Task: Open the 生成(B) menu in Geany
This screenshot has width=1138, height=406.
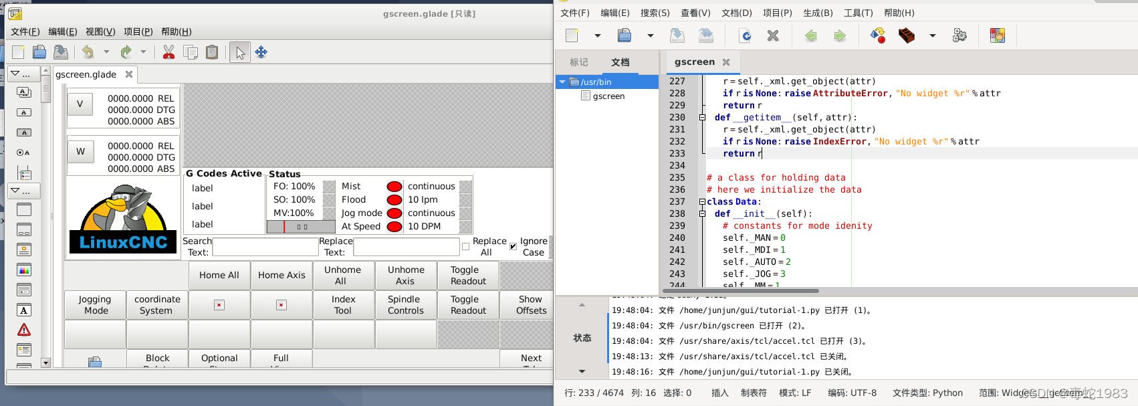Action: (818, 13)
